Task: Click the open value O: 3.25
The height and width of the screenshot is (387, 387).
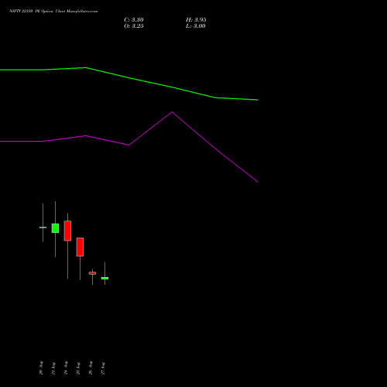Action: point(134,26)
